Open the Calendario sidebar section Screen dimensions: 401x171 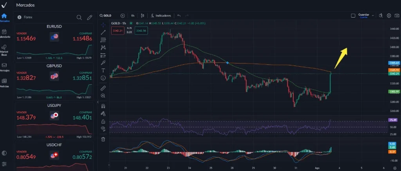click(4, 34)
